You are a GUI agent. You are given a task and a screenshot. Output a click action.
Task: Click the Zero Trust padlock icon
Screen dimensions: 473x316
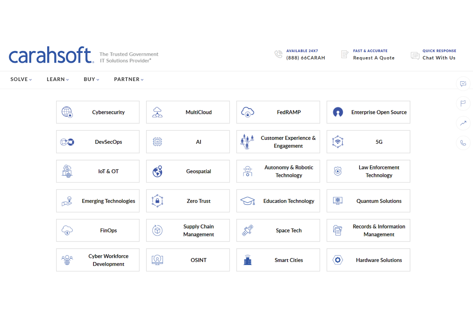tap(157, 201)
